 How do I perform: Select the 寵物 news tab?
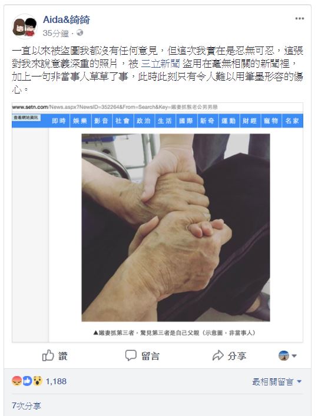271,121
